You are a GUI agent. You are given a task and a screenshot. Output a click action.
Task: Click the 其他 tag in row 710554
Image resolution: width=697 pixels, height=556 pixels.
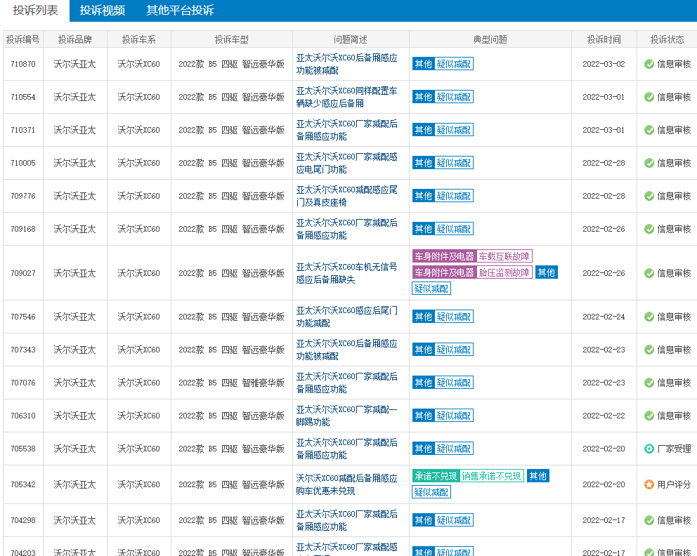(423, 97)
